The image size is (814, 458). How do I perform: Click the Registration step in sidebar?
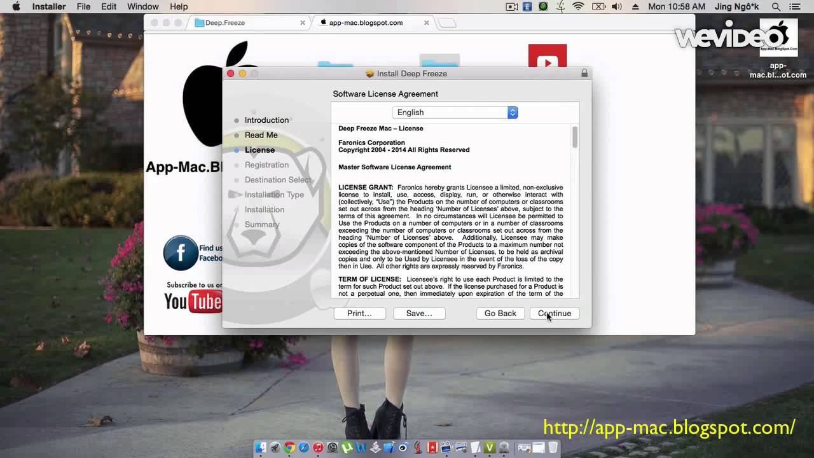pos(266,165)
